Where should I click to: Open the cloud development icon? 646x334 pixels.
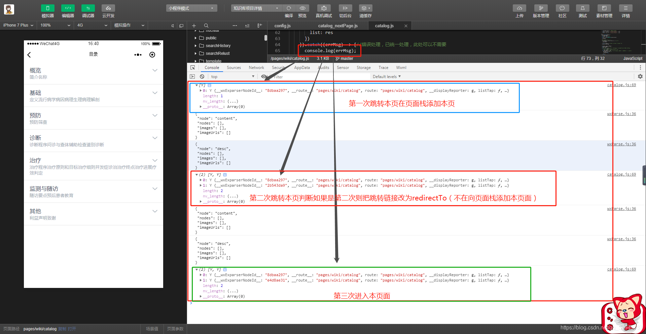coord(108,8)
